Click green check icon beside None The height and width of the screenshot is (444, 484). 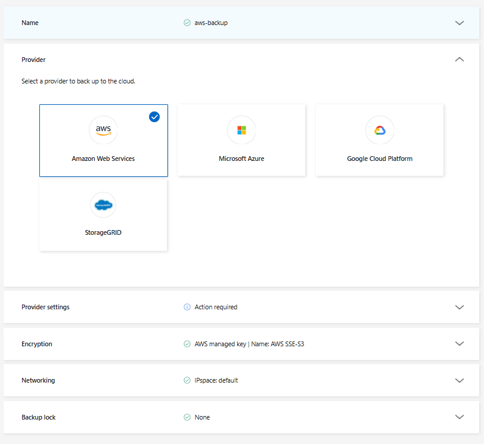click(187, 417)
